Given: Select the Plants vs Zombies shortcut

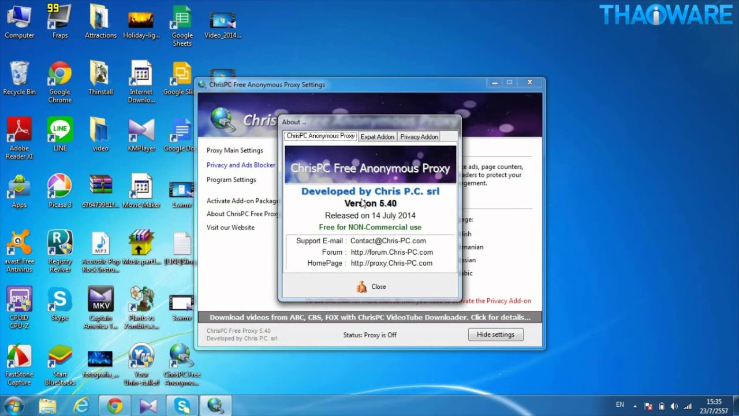Looking at the screenshot, I should 141,309.
